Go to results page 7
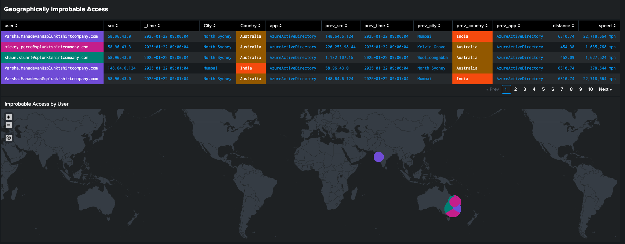The image size is (625, 244). 562,89
